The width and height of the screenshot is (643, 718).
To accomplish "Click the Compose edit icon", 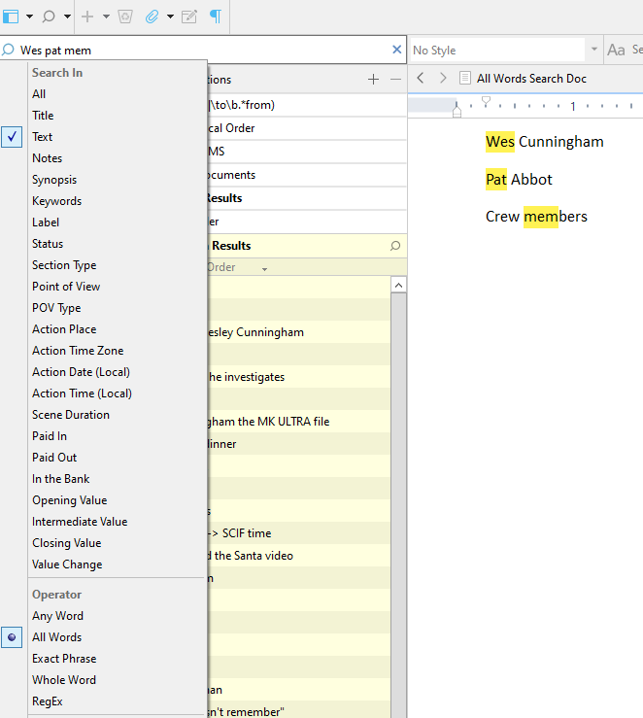I will coord(189,17).
